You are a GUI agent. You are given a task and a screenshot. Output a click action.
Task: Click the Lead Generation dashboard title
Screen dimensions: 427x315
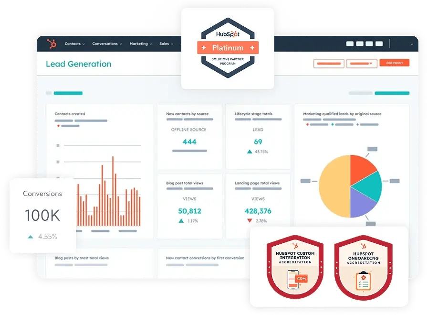(x=78, y=64)
